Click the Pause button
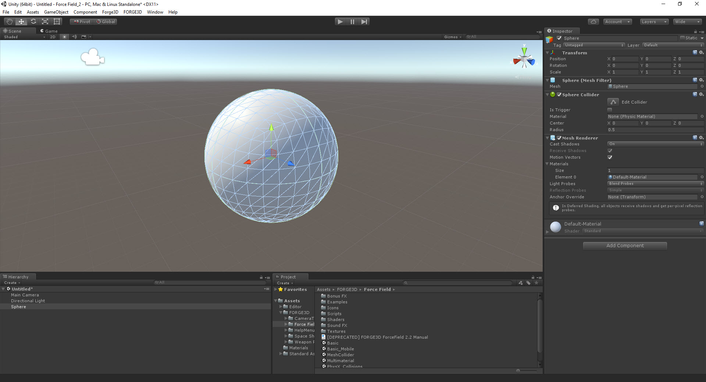The image size is (706, 382). coord(352,22)
